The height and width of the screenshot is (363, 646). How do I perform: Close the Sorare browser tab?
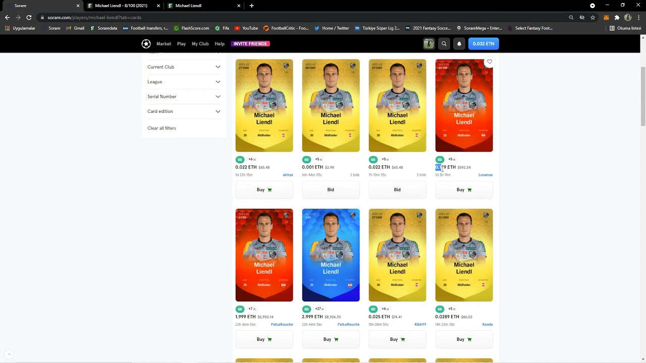[78, 6]
